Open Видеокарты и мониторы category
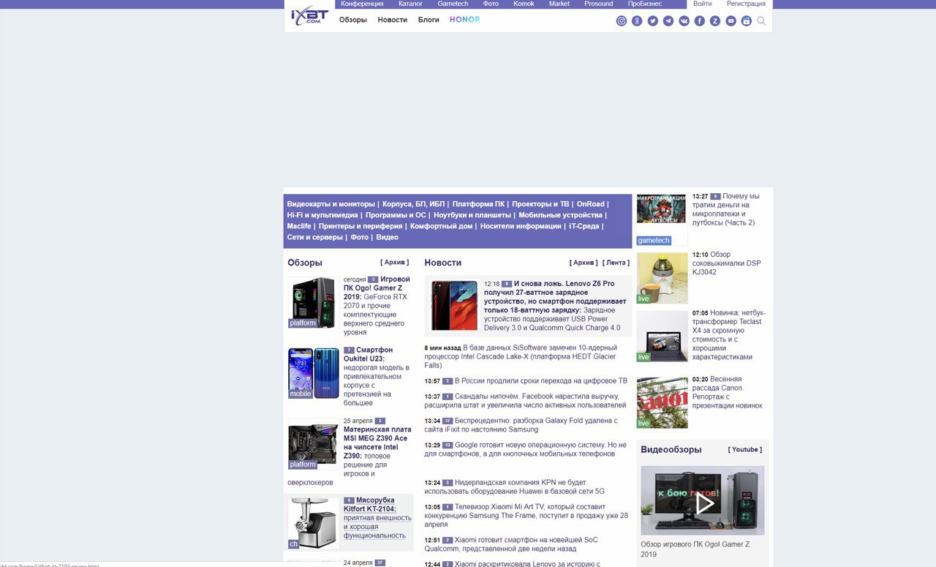The height and width of the screenshot is (567, 936). click(x=331, y=204)
